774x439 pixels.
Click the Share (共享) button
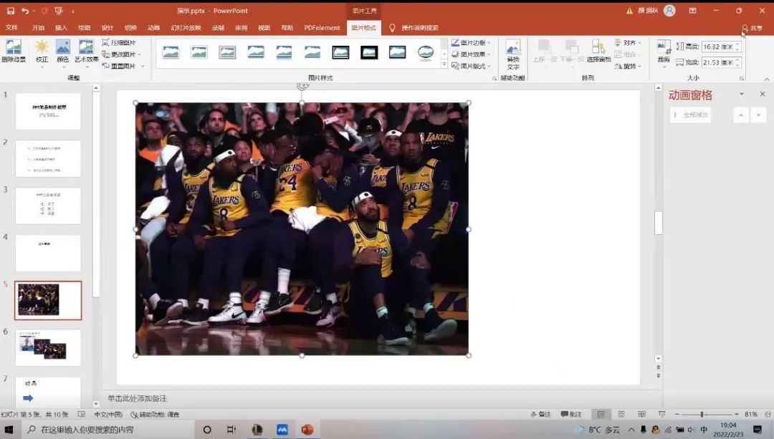pos(752,28)
